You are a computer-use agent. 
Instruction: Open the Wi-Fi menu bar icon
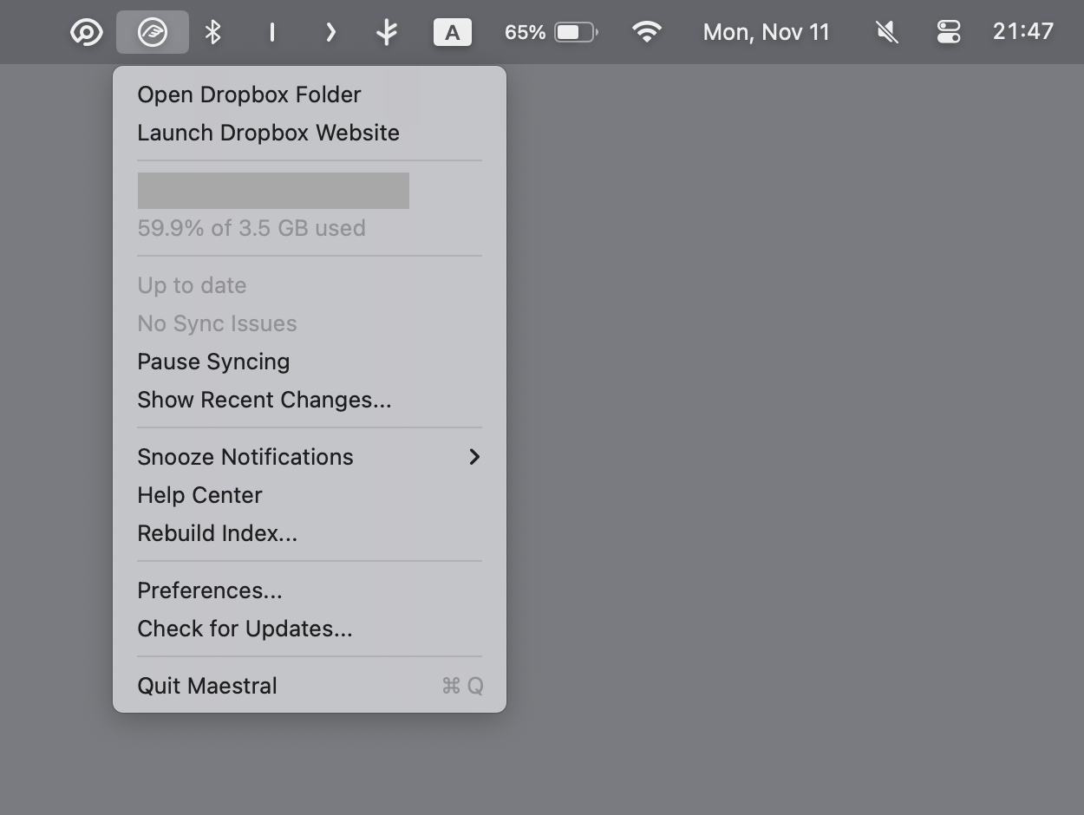(x=647, y=32)
